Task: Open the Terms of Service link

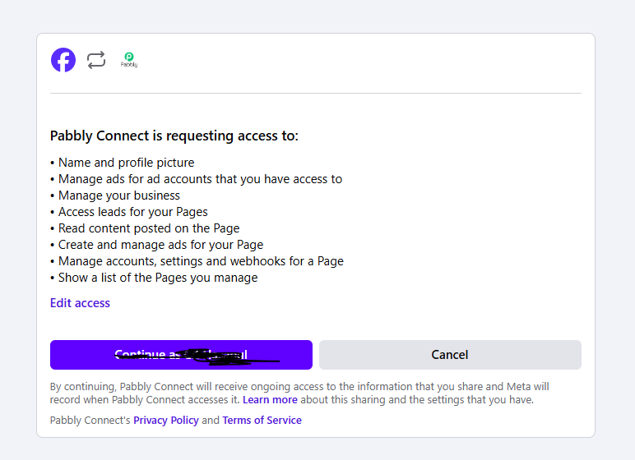Action: tap(262, 421)
